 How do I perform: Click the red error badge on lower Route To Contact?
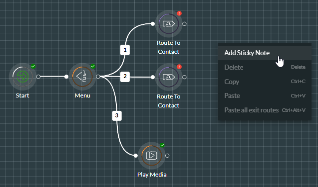(x=179, y=67)
